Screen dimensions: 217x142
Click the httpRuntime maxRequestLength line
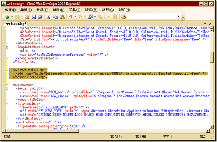click(x=51, y=126)
